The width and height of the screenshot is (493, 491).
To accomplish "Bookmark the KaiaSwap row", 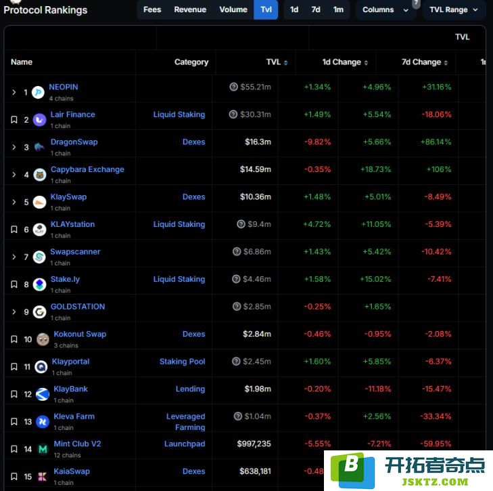I will click(x=14, y=477).
